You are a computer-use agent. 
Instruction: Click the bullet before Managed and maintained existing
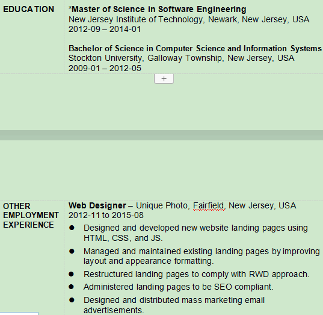[72, 251]
